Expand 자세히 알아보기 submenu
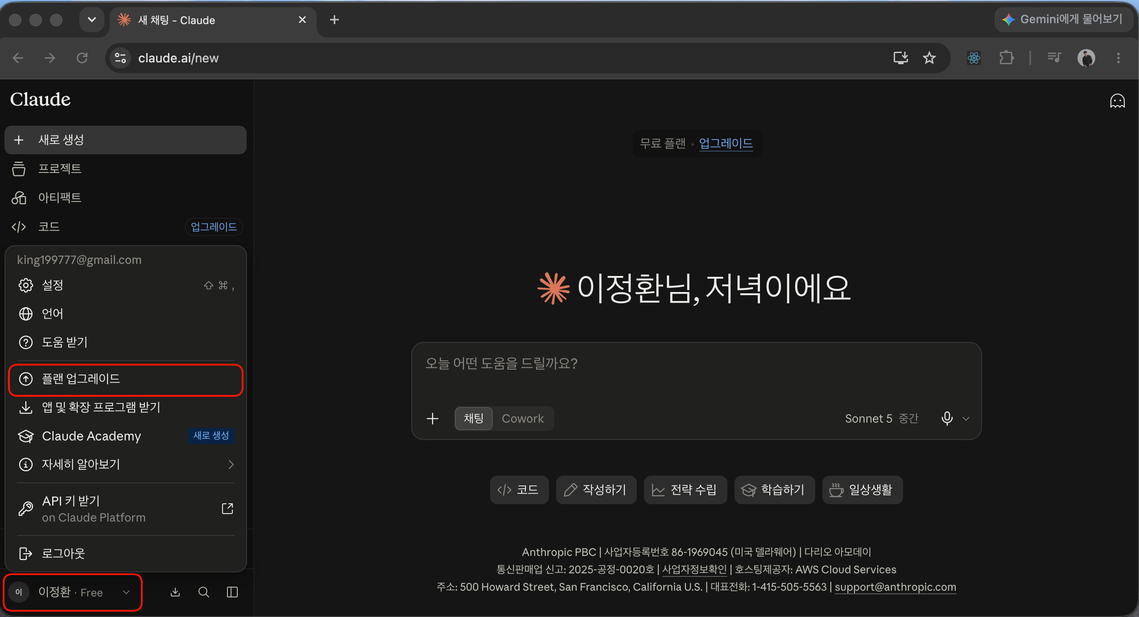 [x=126, y=465]
